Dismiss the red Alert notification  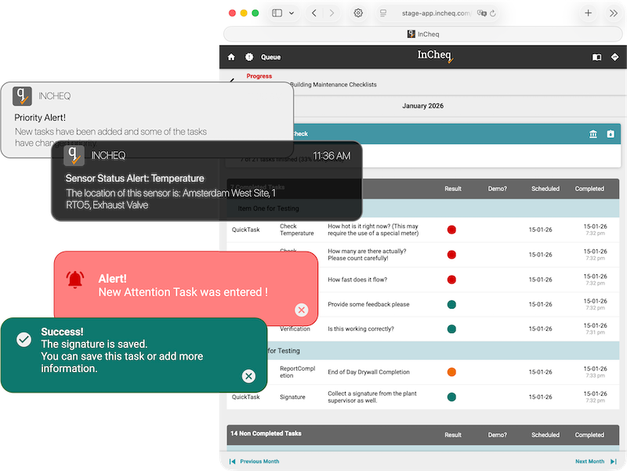pyautogui.click(x=302, y=310)
